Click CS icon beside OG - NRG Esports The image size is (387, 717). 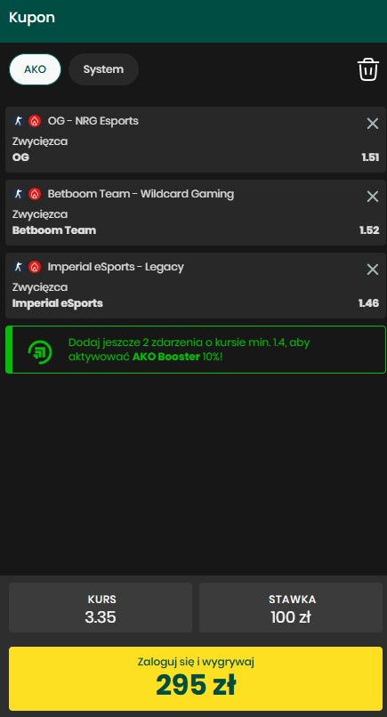(19, 121)
